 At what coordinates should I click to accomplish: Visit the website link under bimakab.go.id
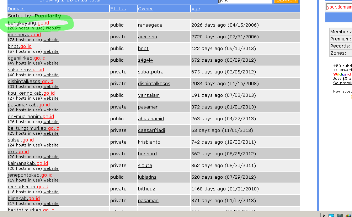51,203
